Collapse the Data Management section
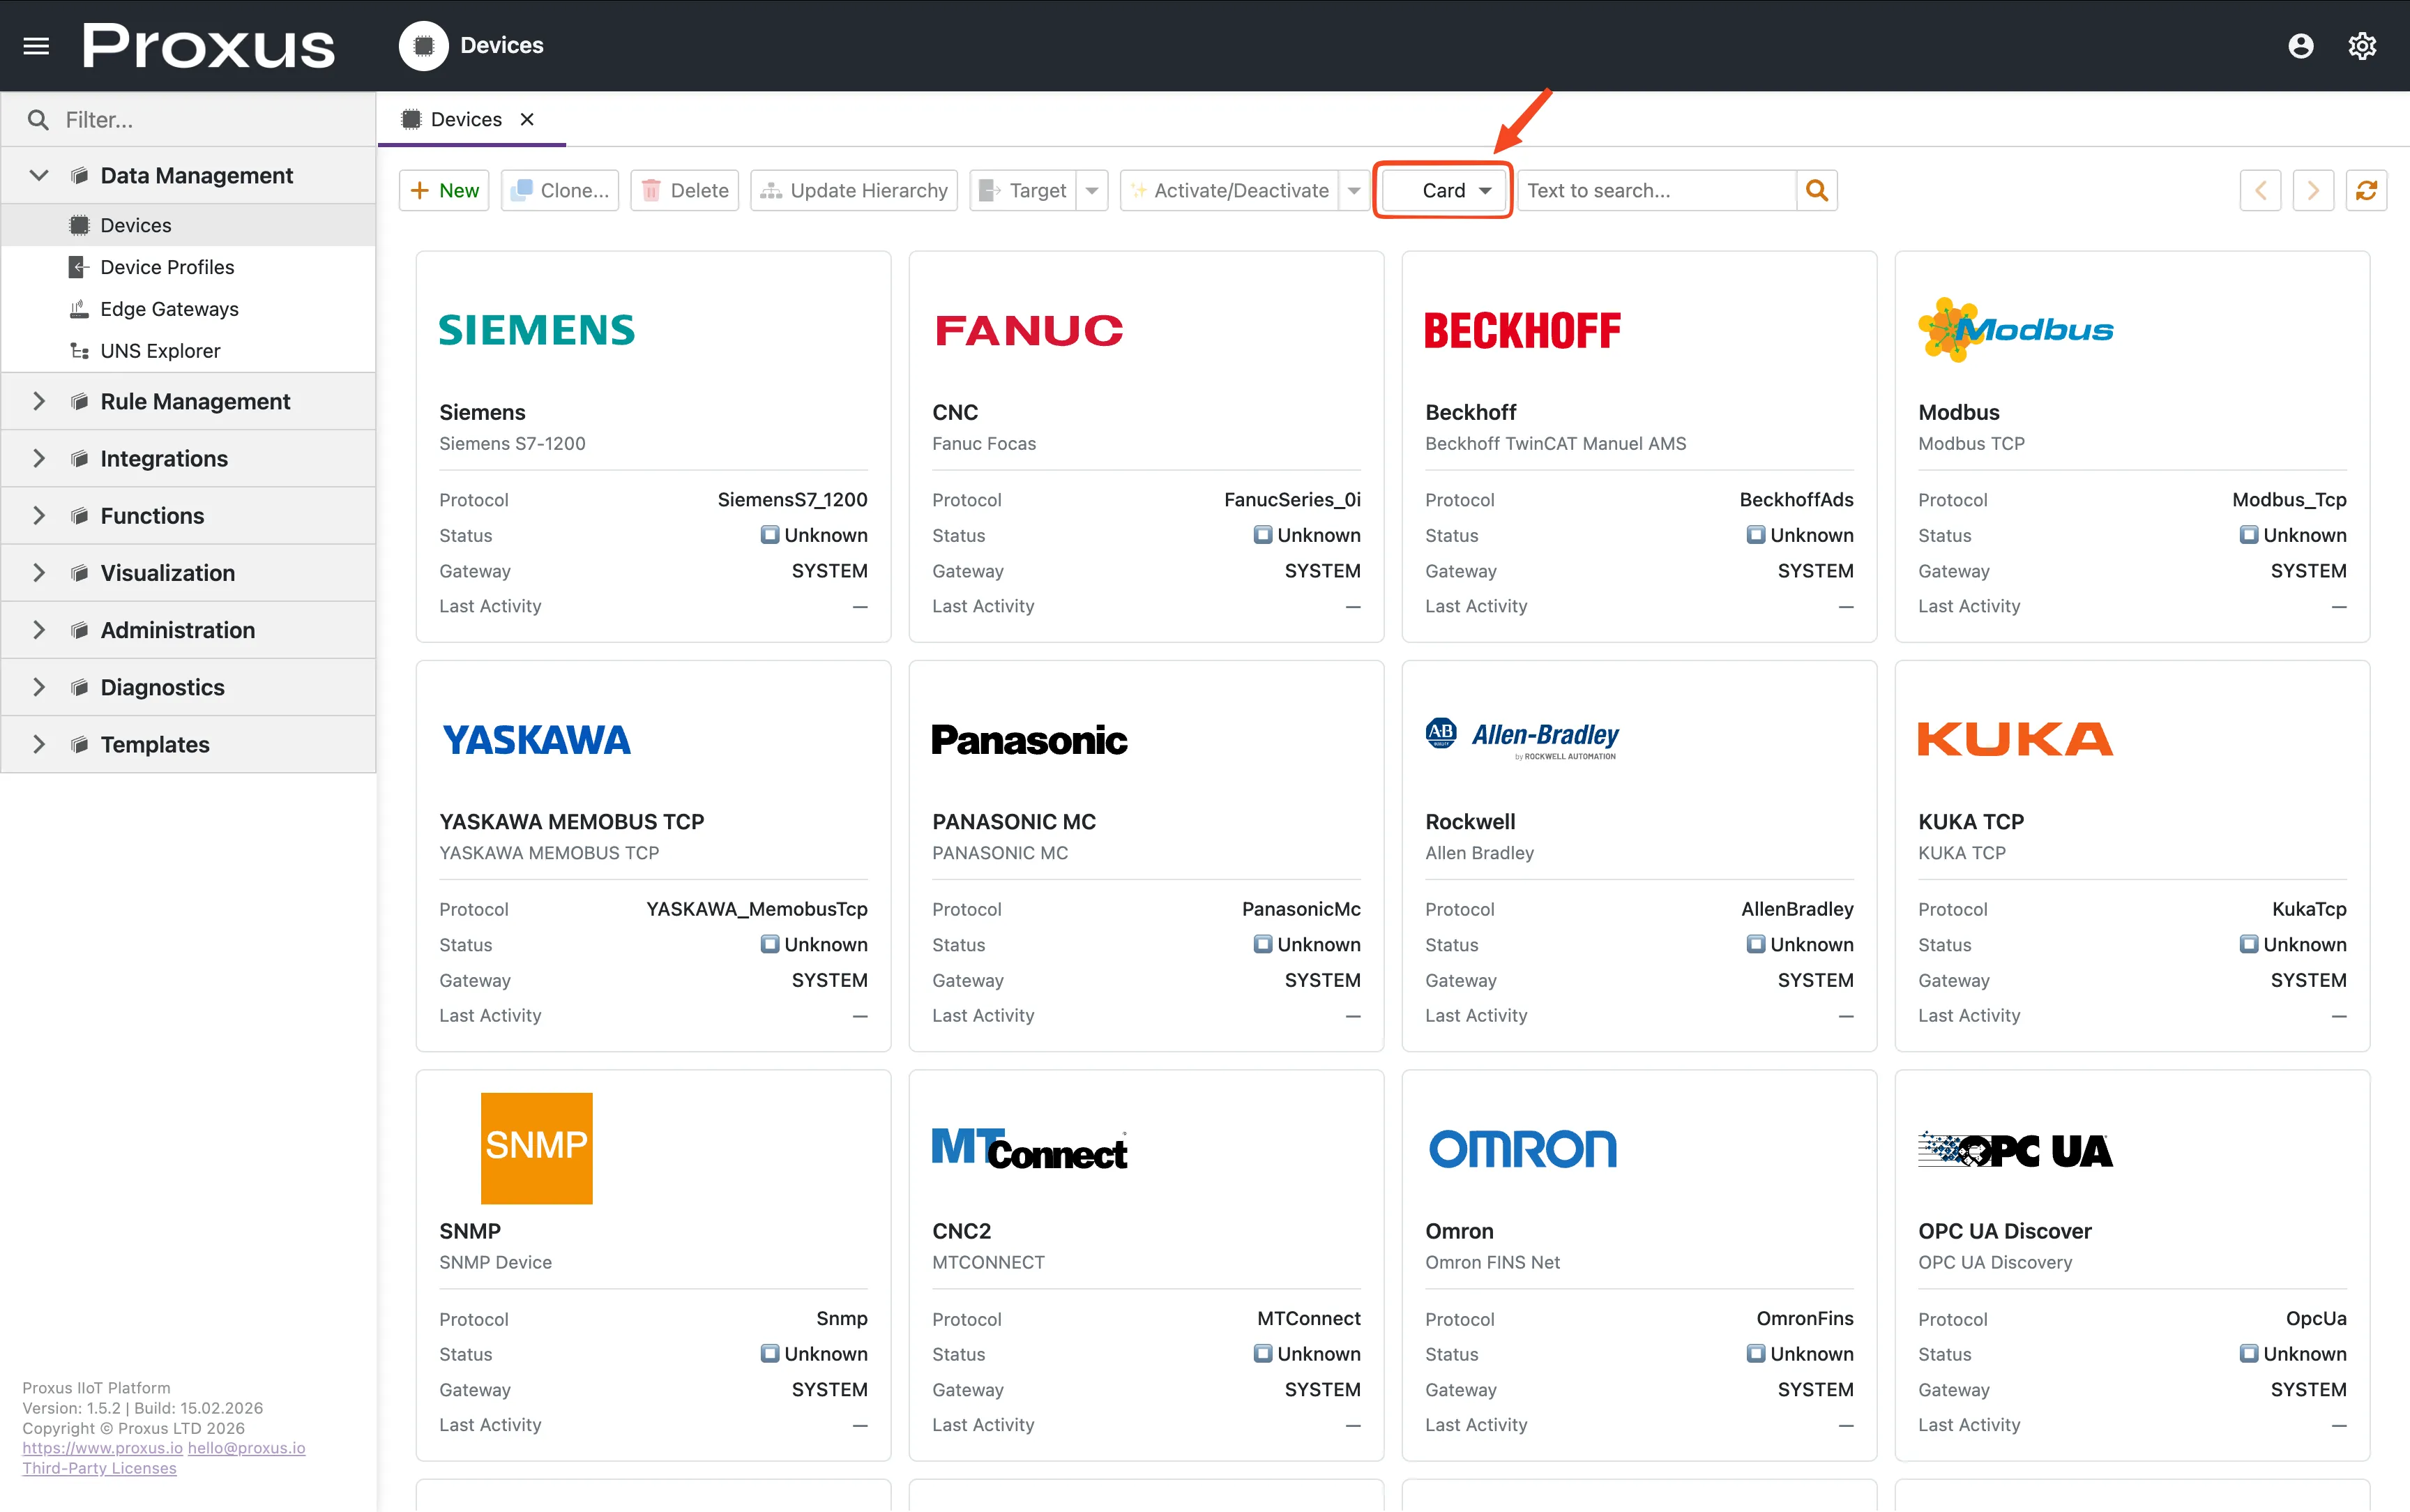Screen dimensions: 2410x1512 [x=38, y=174]
